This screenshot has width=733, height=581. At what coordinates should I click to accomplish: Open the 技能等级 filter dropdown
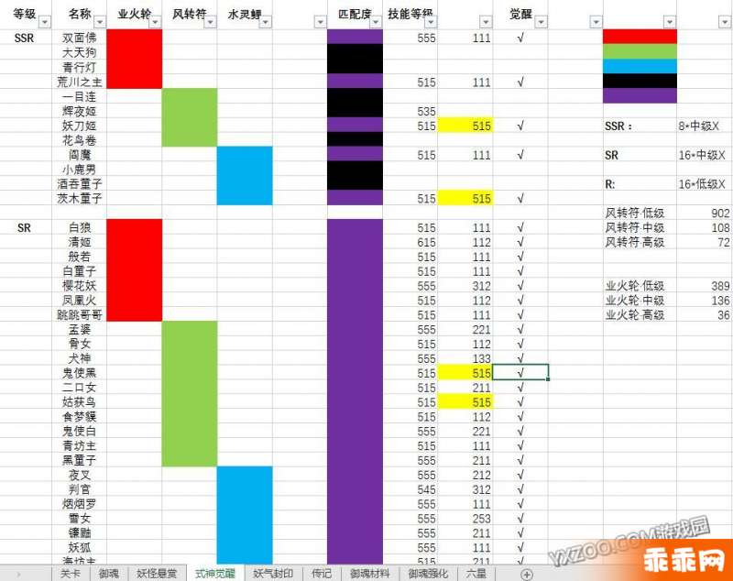pyautogui.click(x=430, y=21)
